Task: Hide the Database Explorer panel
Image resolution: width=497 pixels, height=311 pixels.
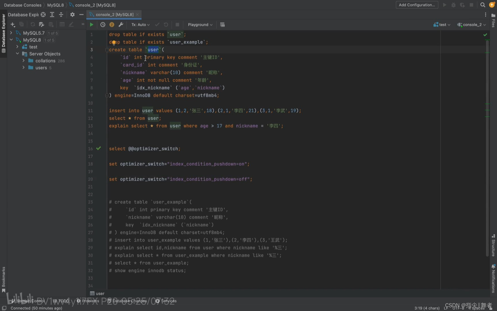Action: tap(81, 15)
